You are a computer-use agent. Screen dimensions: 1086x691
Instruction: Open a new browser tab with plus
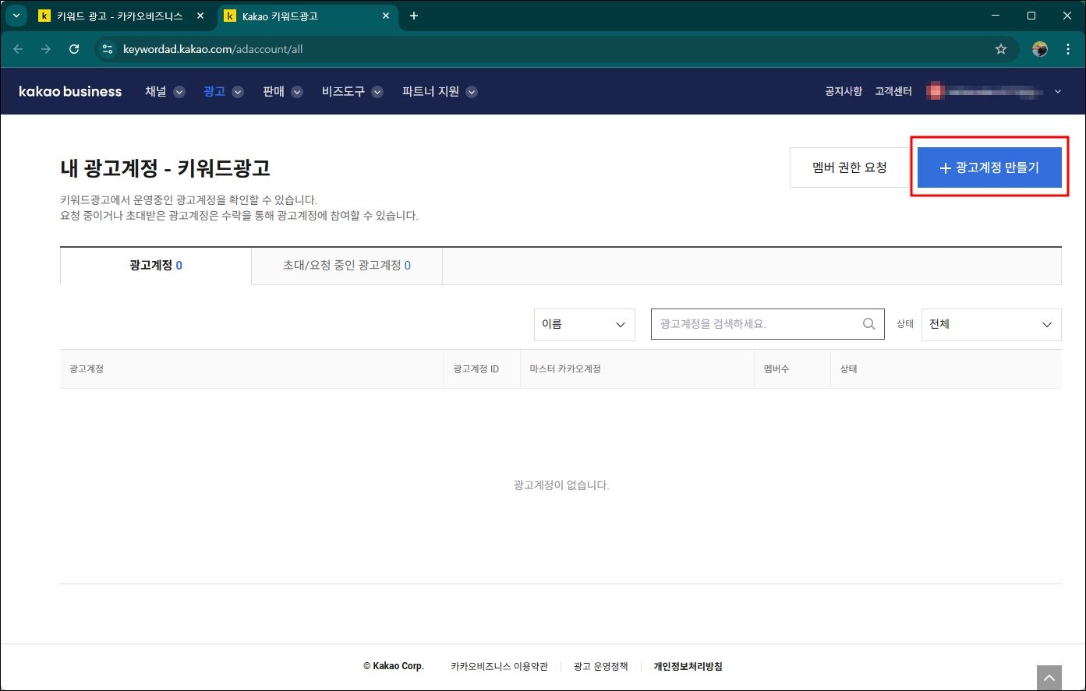point(414,16)
